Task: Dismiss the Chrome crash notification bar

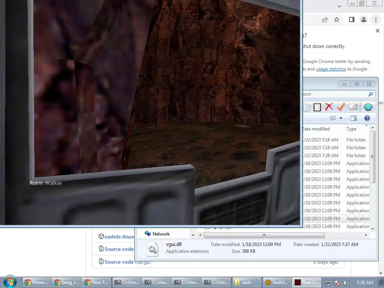Action: tap(377, 31)
